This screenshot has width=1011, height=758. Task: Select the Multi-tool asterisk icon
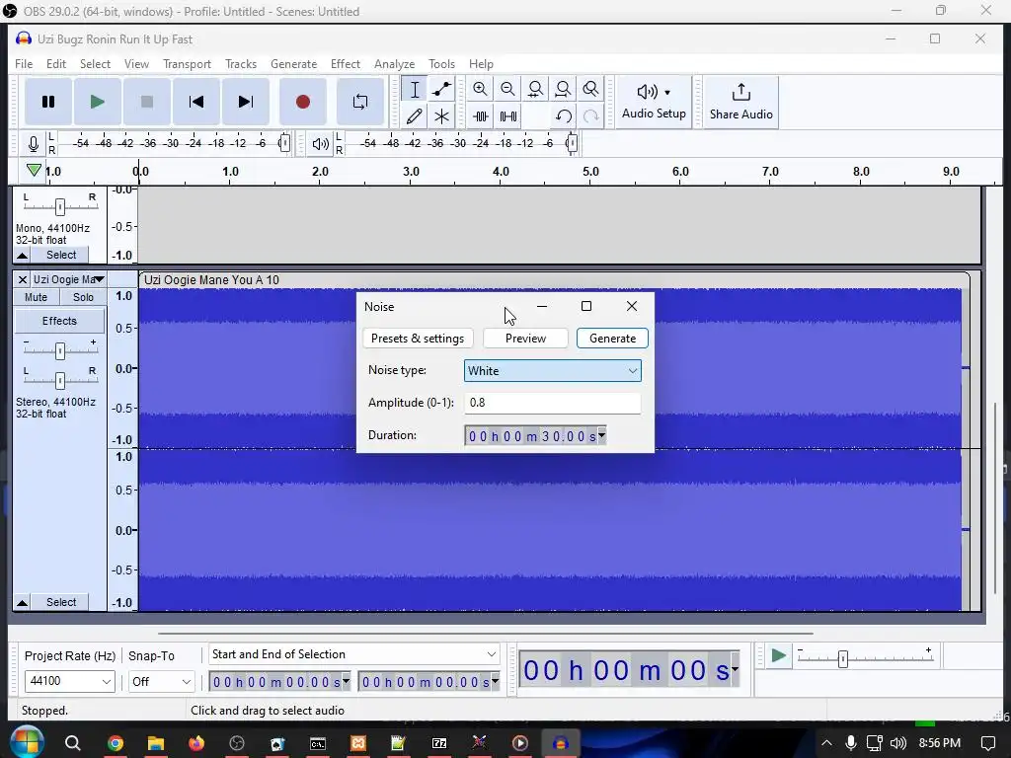(x=441, y=116)
